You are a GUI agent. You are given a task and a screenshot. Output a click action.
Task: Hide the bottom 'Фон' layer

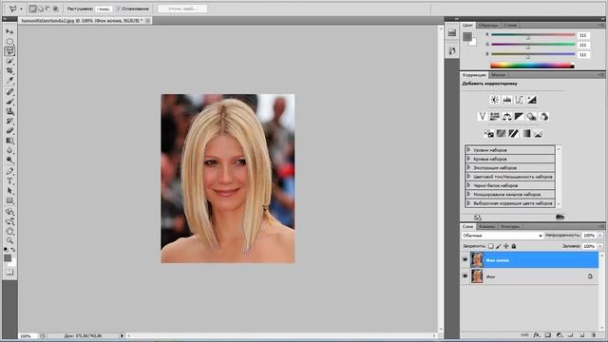(465, 276)
